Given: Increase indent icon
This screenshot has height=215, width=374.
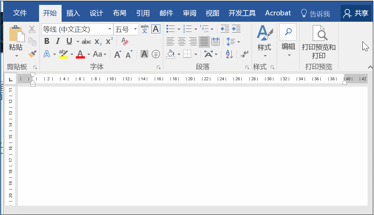Looking at the screenshot, I should (236, 29).
